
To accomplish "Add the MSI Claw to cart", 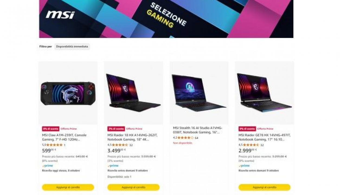I will click(x=68, y=187).
